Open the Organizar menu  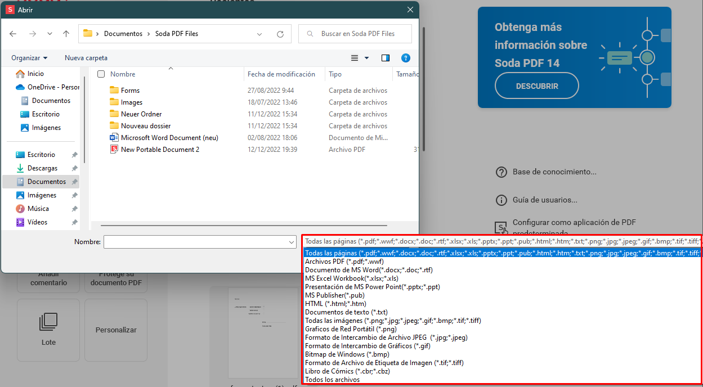(x=29, y=58)
